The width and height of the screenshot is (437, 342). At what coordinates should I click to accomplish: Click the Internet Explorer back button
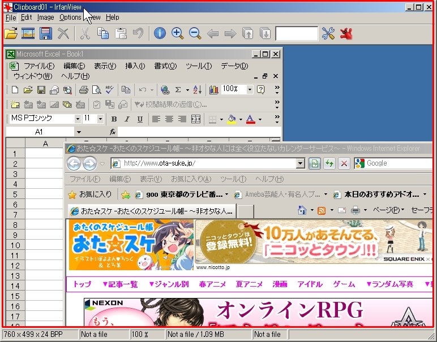[x=74, y=163]
